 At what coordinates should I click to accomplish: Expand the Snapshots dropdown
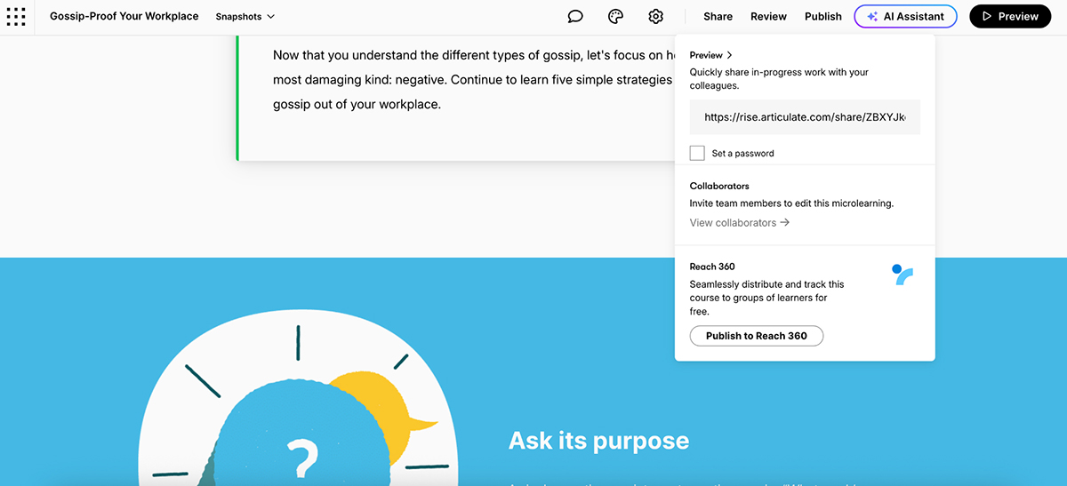click(245, 16)
